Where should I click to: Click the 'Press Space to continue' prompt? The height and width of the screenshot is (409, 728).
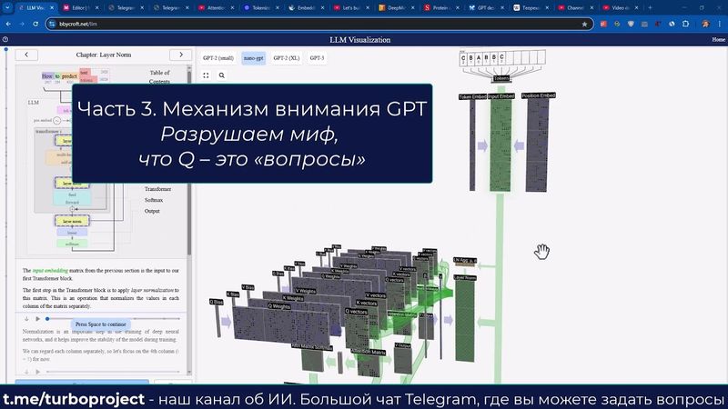tap(101, 324)
